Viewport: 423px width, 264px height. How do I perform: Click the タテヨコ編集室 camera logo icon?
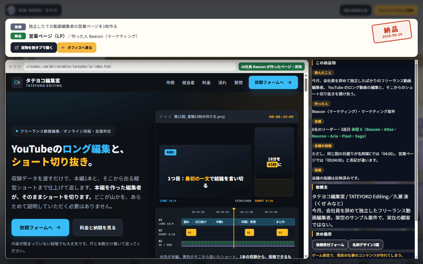(x=17, y=82)
